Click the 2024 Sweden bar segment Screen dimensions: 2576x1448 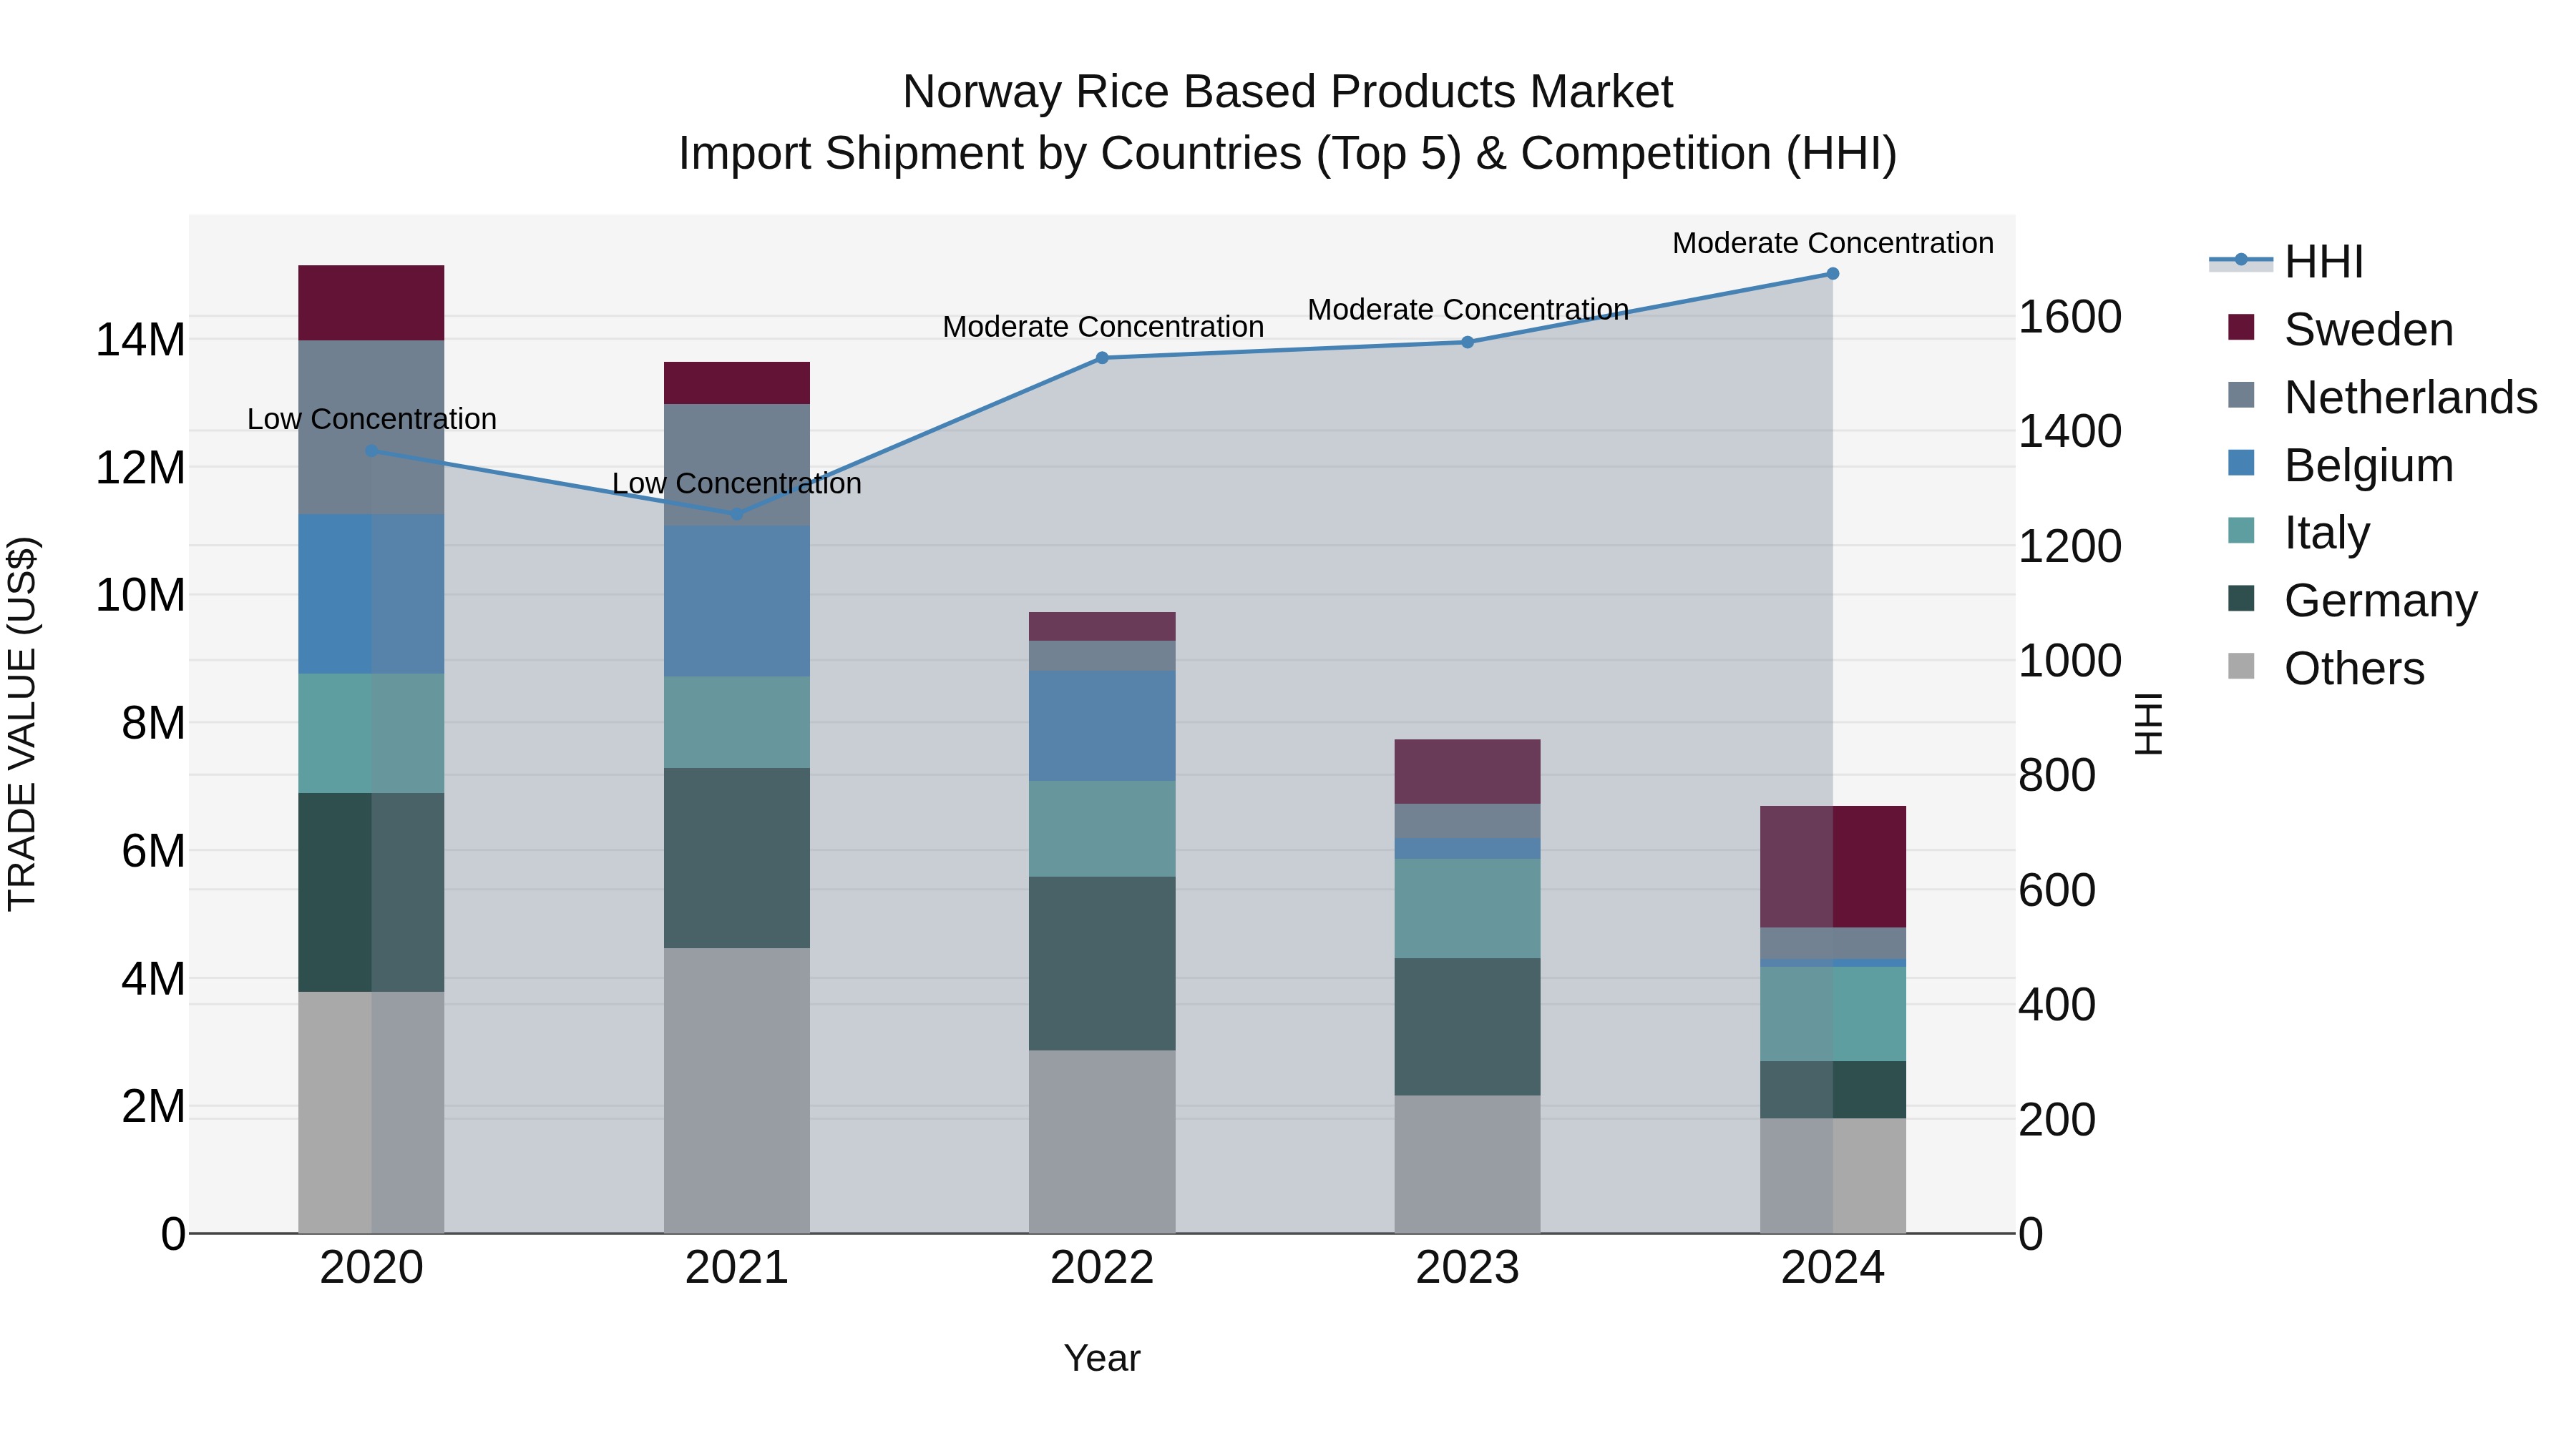(1833, 867)
